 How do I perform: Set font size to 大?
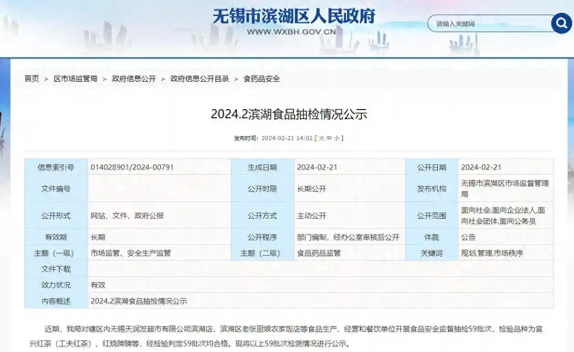(321, 138)
